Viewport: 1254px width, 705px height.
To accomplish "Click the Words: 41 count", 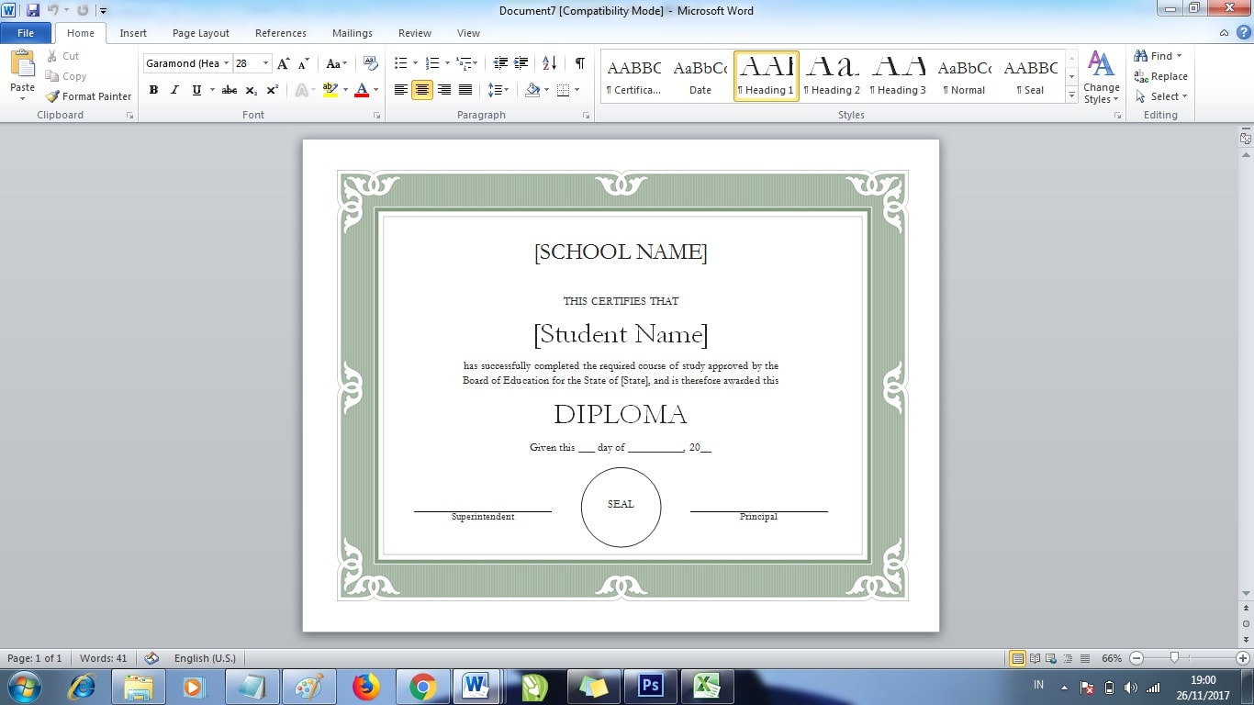I will (104, 658).
